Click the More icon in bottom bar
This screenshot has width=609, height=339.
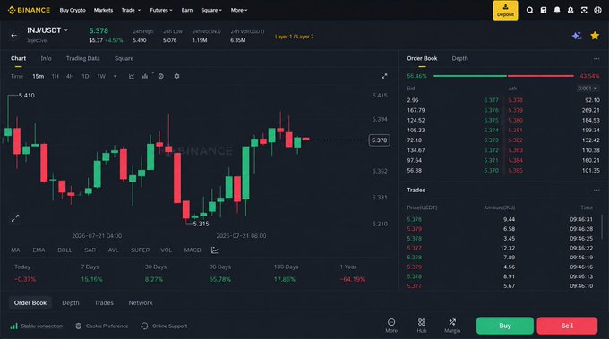click(x=391, y=322)
